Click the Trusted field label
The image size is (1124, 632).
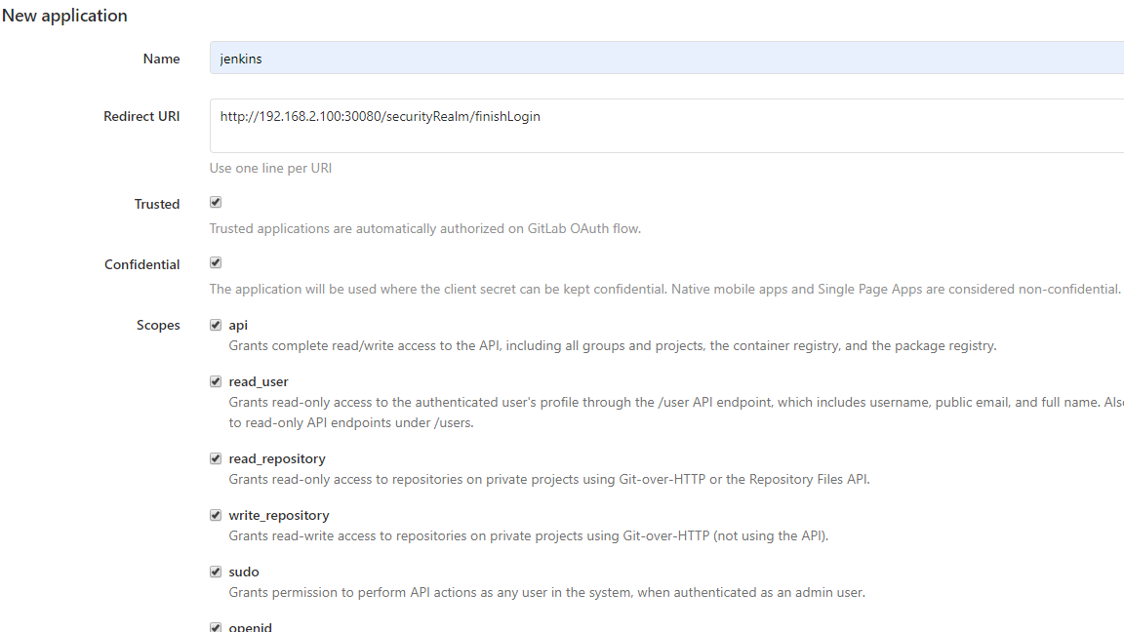click(157, 204)
